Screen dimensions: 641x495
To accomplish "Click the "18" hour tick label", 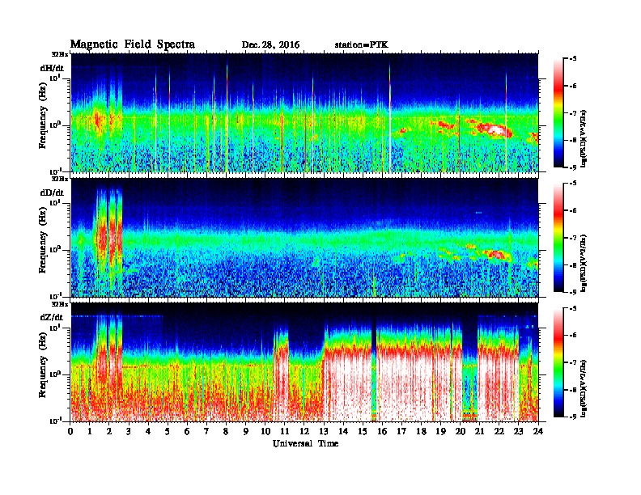I will click(x=421, y=431).
